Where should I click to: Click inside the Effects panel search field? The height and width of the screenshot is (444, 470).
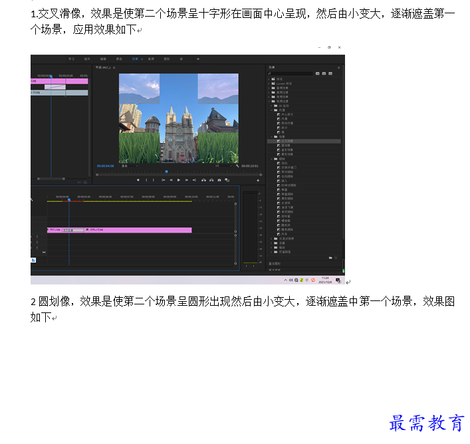click(x=290, y=73)
